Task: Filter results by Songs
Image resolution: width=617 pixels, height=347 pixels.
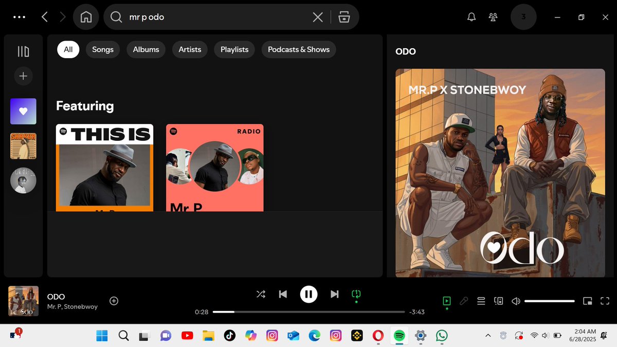Action: (x=103, y=49)
